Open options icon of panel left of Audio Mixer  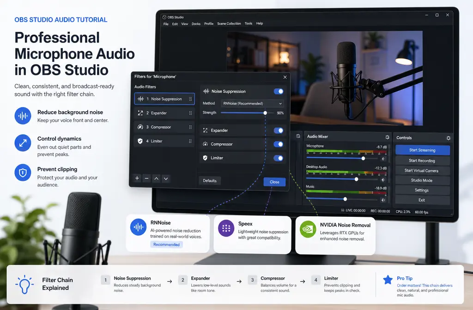298,136
